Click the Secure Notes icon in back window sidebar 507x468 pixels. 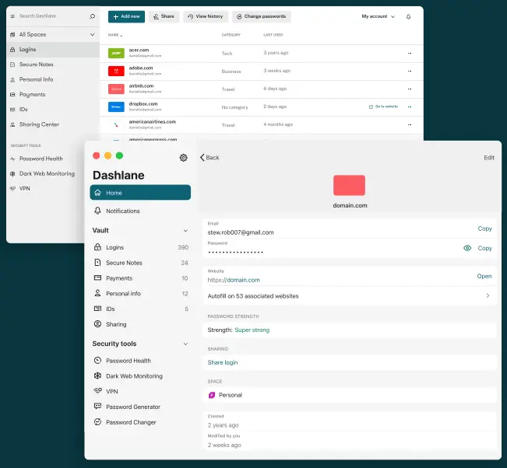click(x=12, y=65)
